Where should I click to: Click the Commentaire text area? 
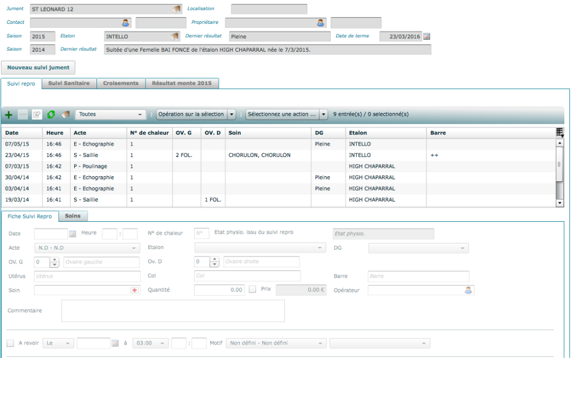(x=173, y=311)
